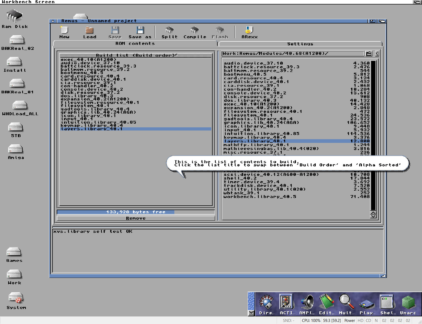This screenshot has width=422, height=324.
Task: Select utility.library_40.1(020) in the file list
Action: point(296,189)
